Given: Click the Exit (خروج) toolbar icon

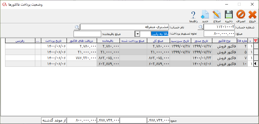Looking at the screenshot, I should click(x=252, y=15).
